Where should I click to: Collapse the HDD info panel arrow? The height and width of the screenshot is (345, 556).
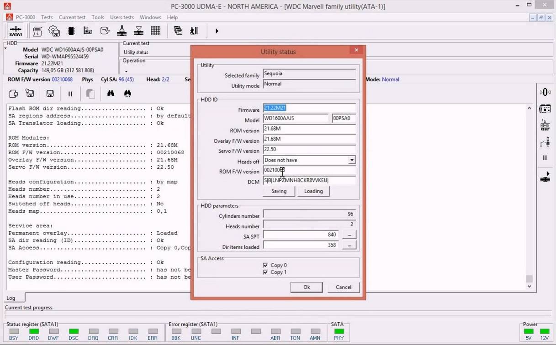5,47
